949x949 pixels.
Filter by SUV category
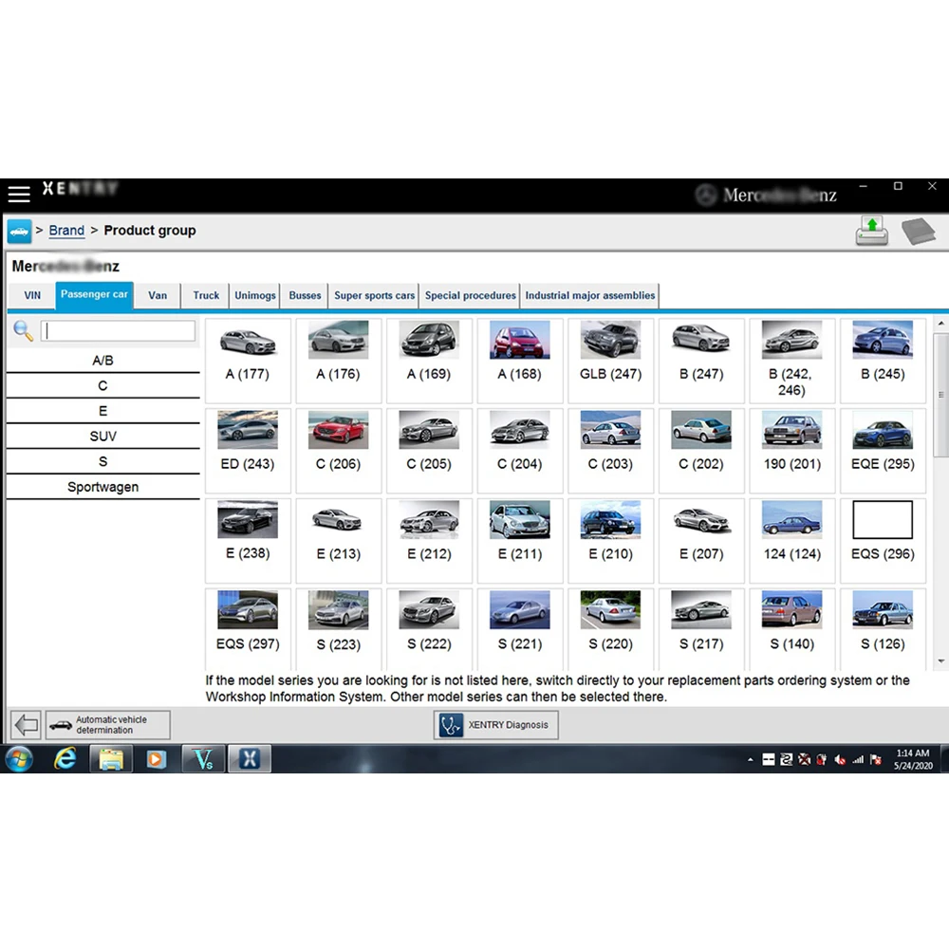102,437
